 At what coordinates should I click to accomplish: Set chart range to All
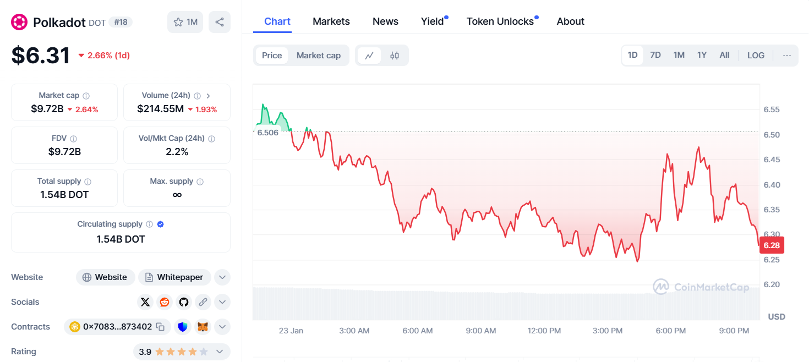point(724,55)
